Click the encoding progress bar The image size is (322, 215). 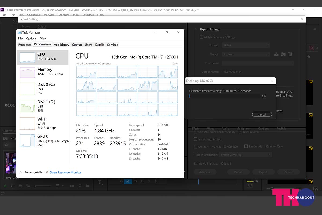click(224, 96)
